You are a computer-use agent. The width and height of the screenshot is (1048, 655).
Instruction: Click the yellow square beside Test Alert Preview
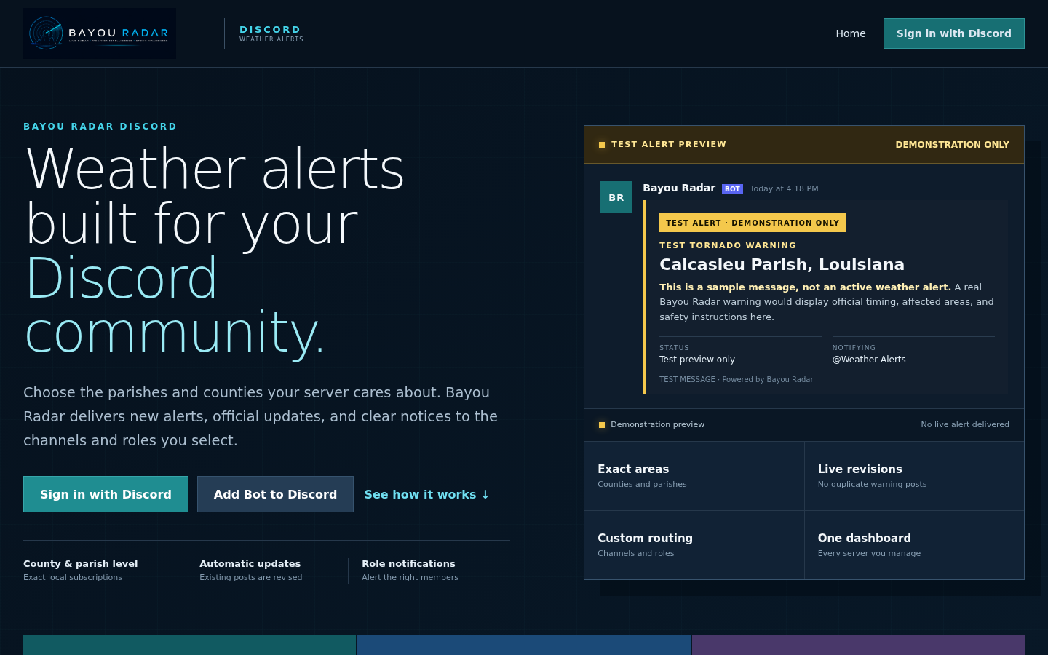[602, 145]
